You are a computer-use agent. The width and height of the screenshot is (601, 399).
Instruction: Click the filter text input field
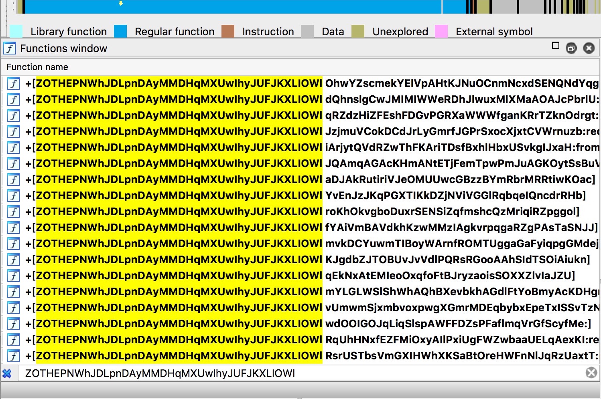[301, 373]
